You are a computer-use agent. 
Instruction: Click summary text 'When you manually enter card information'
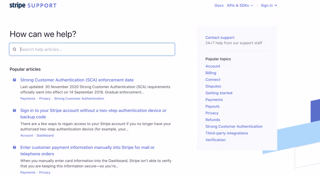96,163
